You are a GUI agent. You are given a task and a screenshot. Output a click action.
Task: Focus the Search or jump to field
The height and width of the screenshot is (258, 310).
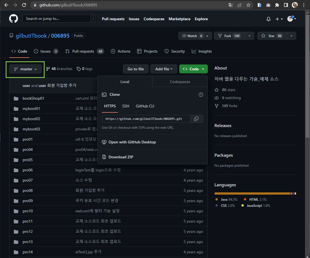pyautogui.click(x=60, y=19)
